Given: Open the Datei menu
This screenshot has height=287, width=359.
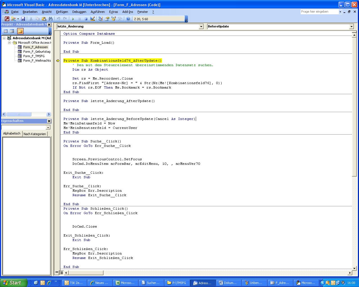Looking at the screenshot, I should (x=15, y=12).
